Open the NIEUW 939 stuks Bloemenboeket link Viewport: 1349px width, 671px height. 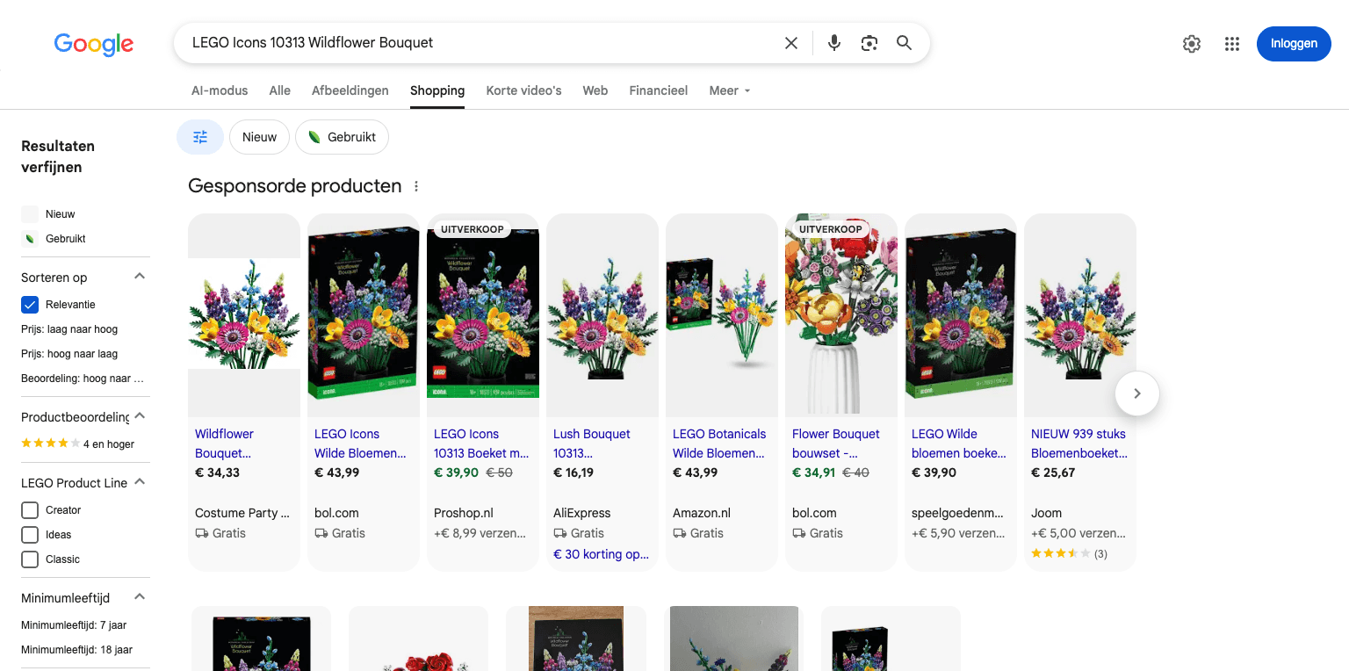tap(1079, 444)
